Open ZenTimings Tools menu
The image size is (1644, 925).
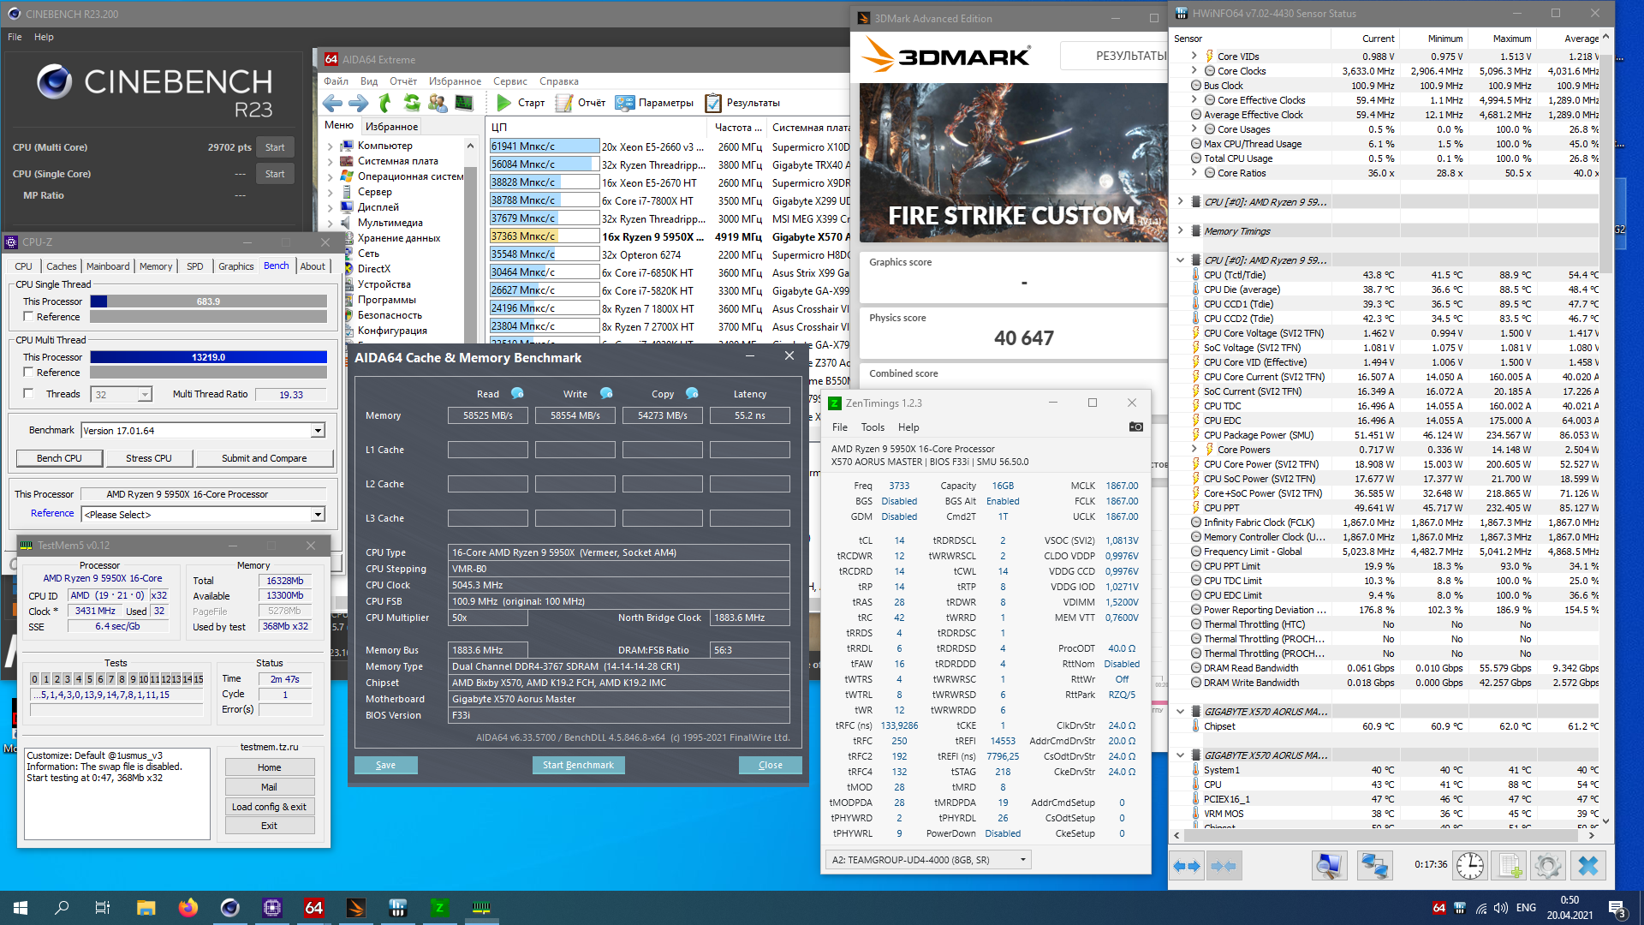click(873, 427)
